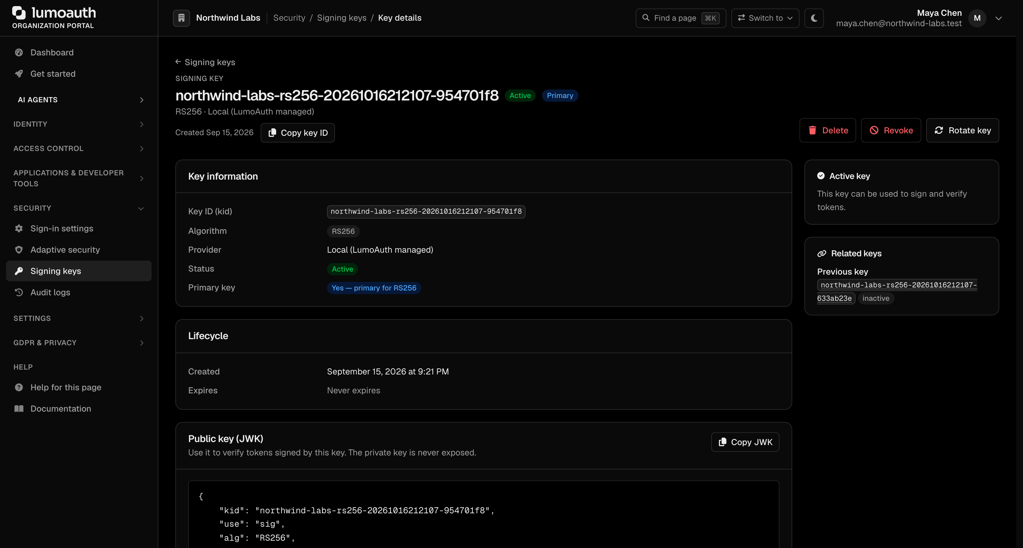Click the lumoauth logo icon
The width and height of the screenshot is (1023, 548).
click(x=19, y=13)
